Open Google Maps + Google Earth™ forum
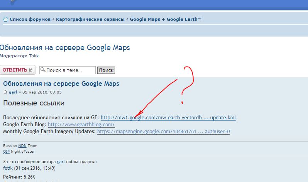The image size is (308, 182). (166, 19)
